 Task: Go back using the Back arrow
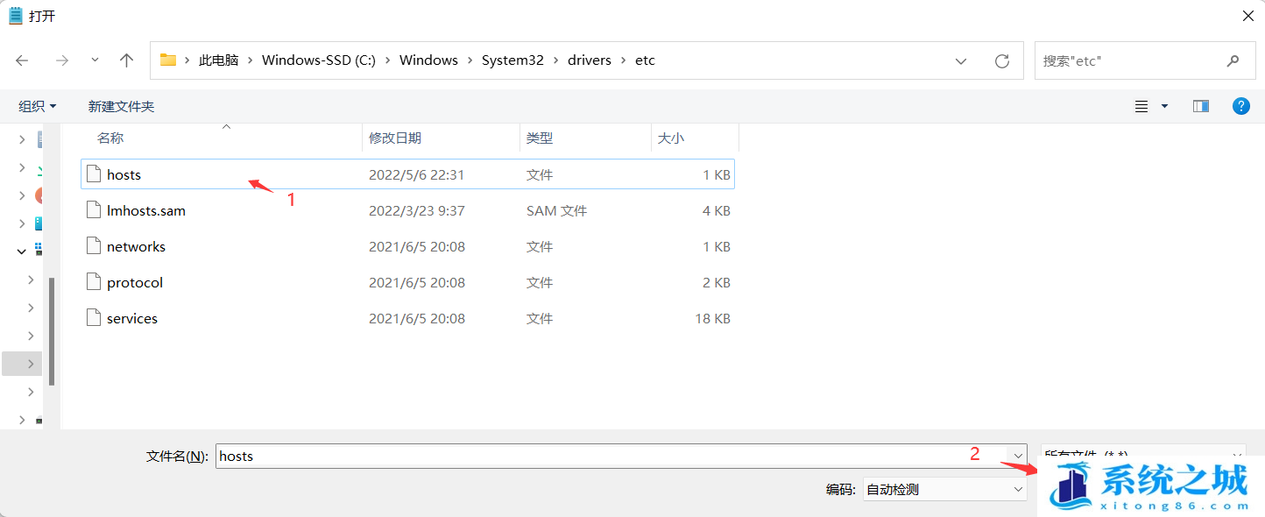[x=22, y=60]
